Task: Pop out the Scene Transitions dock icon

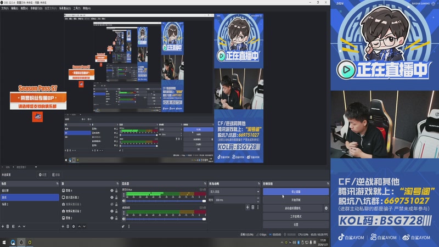Action: coord(259,184)
